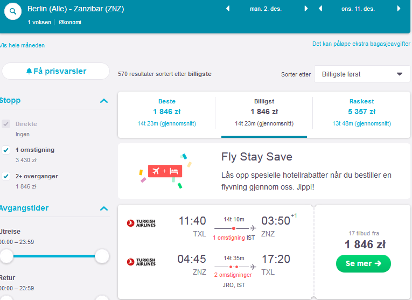Open the search magnifier icon
412x300 pixels.
(13, 11)
